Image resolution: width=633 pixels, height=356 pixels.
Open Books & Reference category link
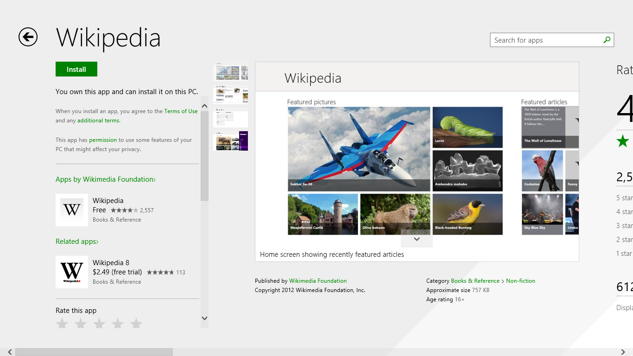coord(475,281)
